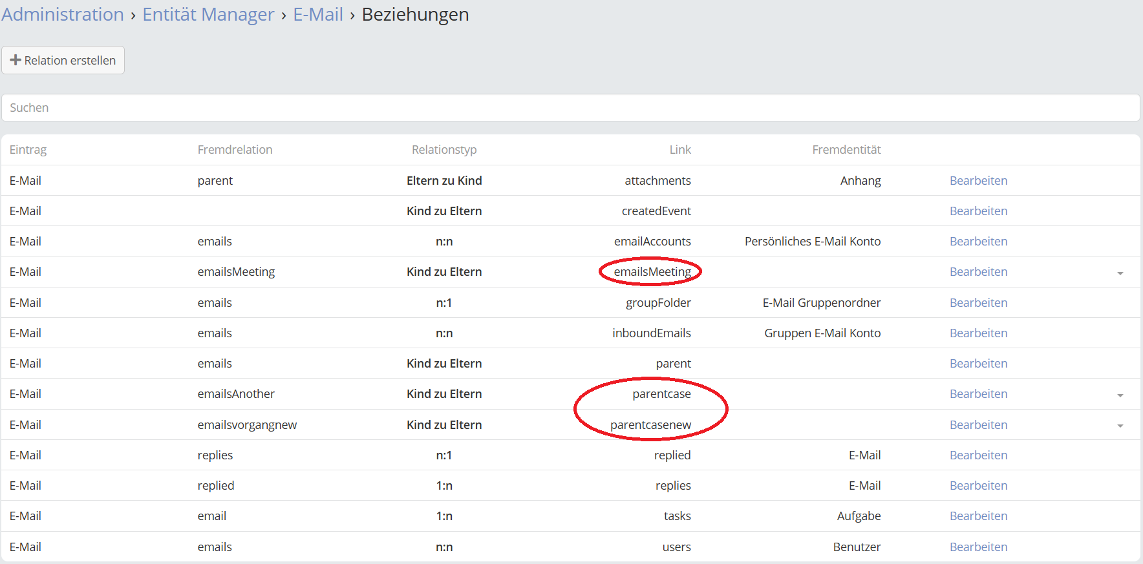The width and height of the screenshot is (1143, 564).
Task: Click Bearbeiten for the replied link row
Action: point(978,455)
